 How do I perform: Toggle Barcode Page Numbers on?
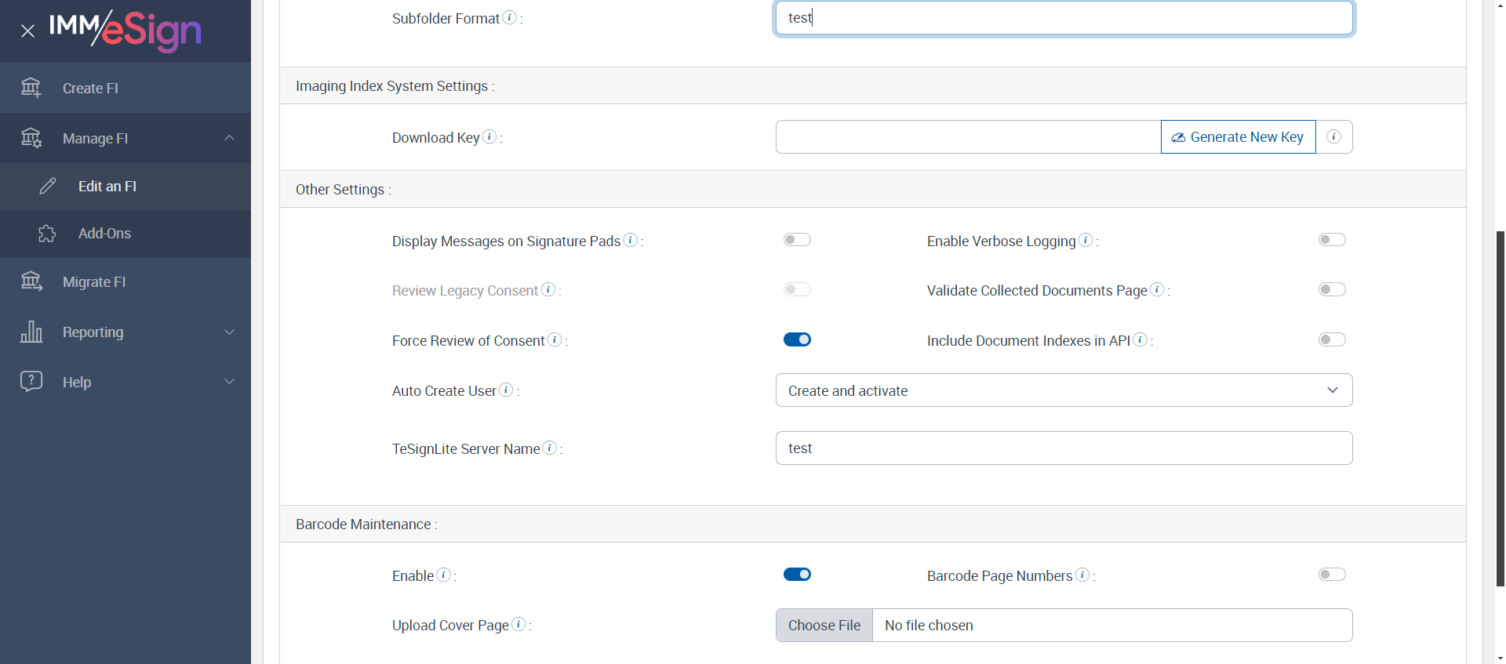[1332, 575]
